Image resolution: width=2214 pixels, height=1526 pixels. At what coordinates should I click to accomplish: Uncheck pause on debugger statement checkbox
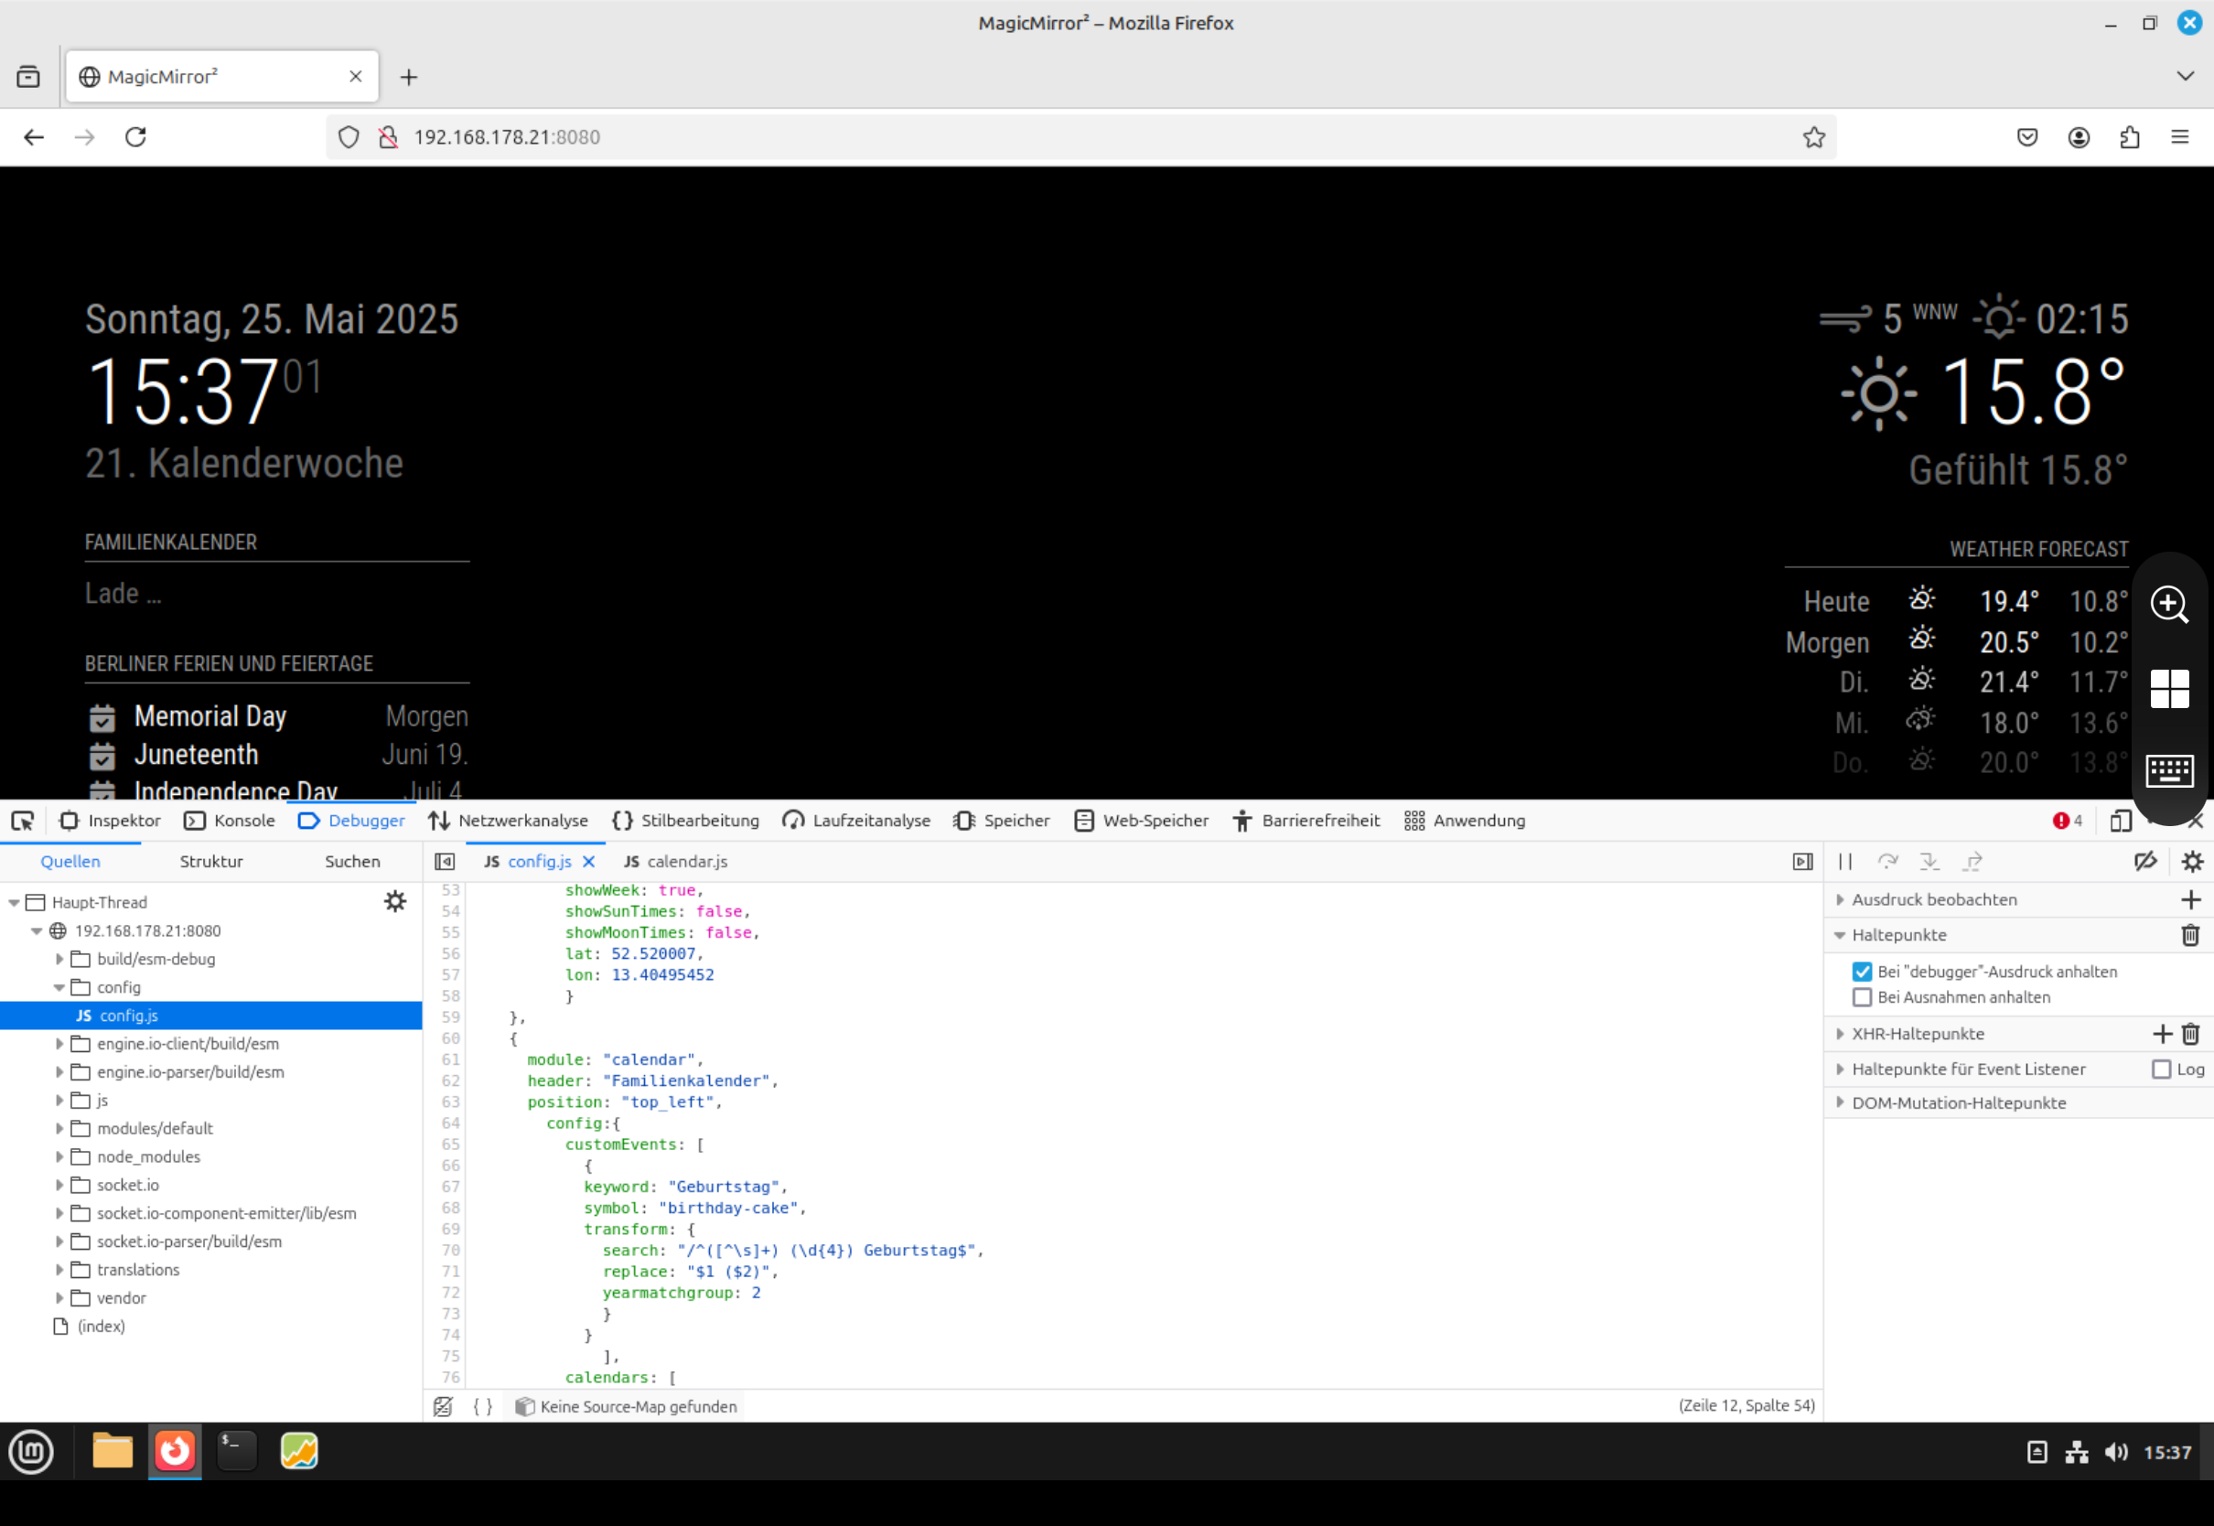[x=1861, y=972]
